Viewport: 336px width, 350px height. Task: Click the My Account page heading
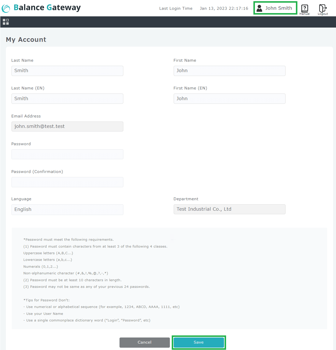(26, 40)
